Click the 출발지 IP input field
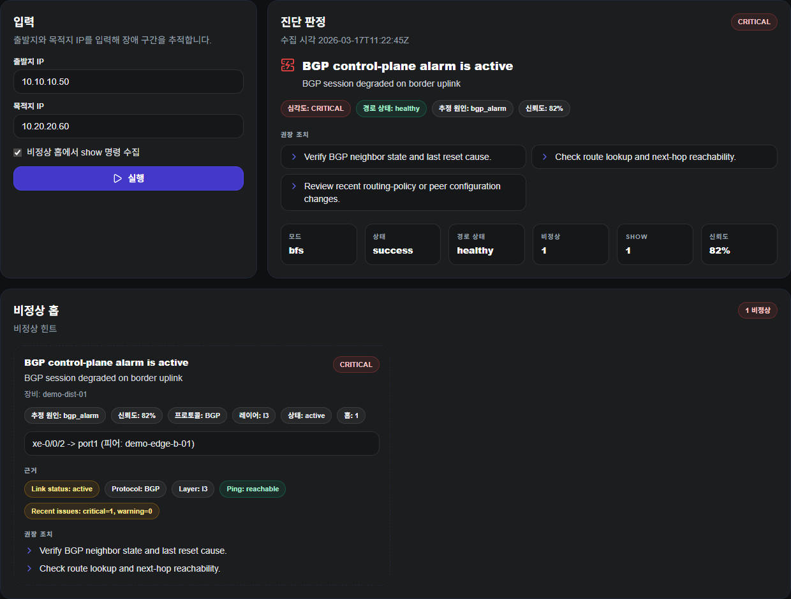The width and height of the screenshot is (791, 599). coord(128,82)
